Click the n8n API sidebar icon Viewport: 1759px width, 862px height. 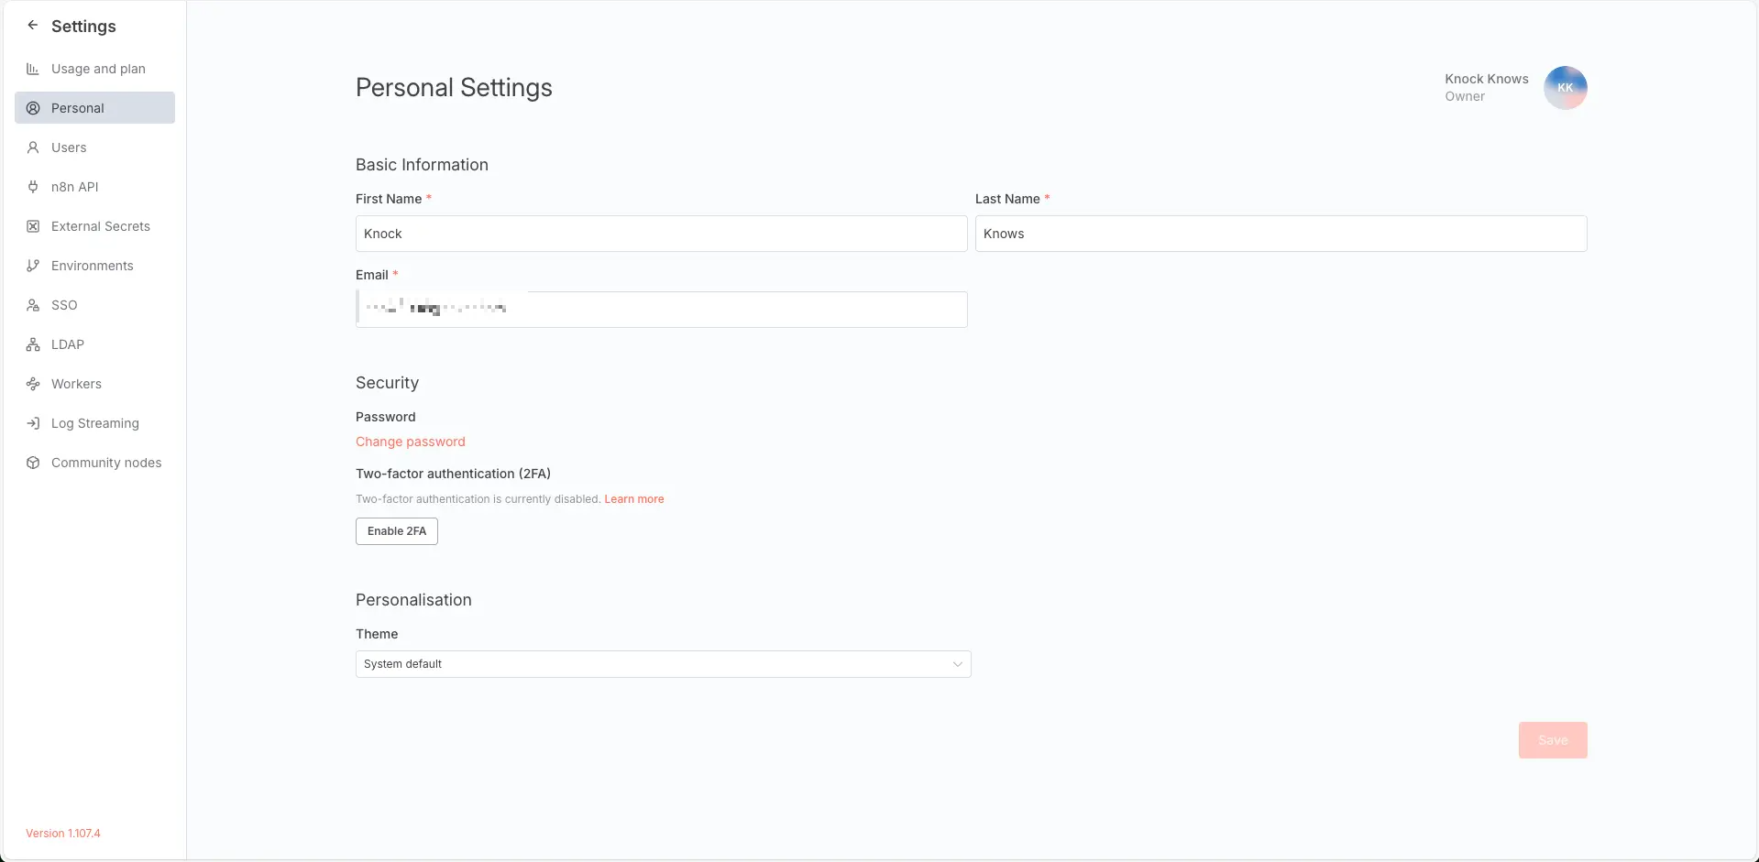point(33,187)
